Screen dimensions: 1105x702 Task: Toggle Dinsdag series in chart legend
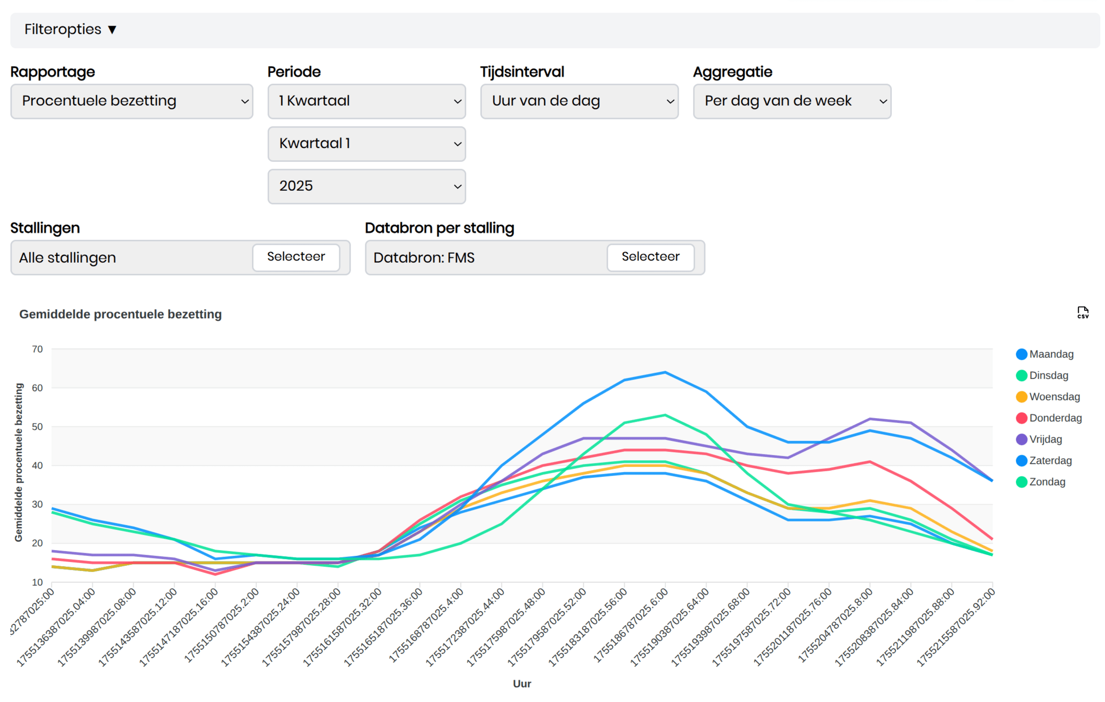pyautogui.click(x=1048, y=375)
